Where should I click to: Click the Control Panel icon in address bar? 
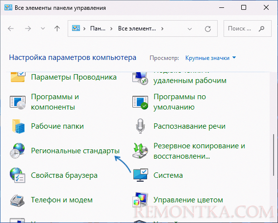pyautogui.click(x=76, y=28)
